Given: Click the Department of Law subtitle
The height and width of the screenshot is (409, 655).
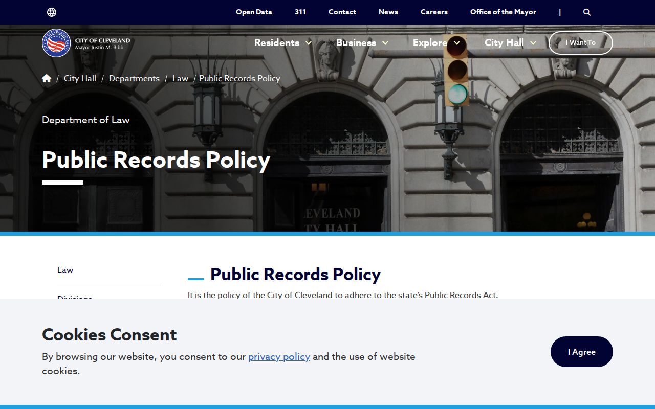Looking at the screenshot, I should (x=86, y=120).
